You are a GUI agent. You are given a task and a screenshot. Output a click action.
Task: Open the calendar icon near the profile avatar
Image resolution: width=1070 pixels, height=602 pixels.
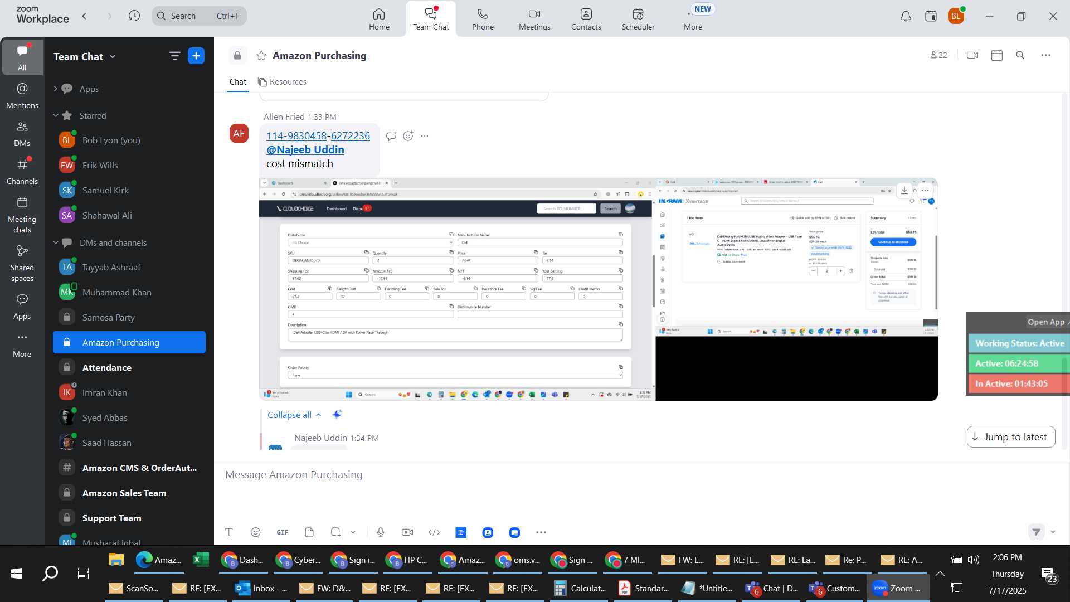[931, 16]
